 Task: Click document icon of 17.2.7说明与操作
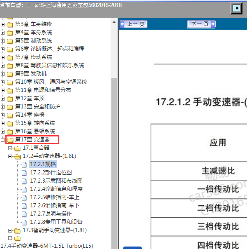pos(24,214)
